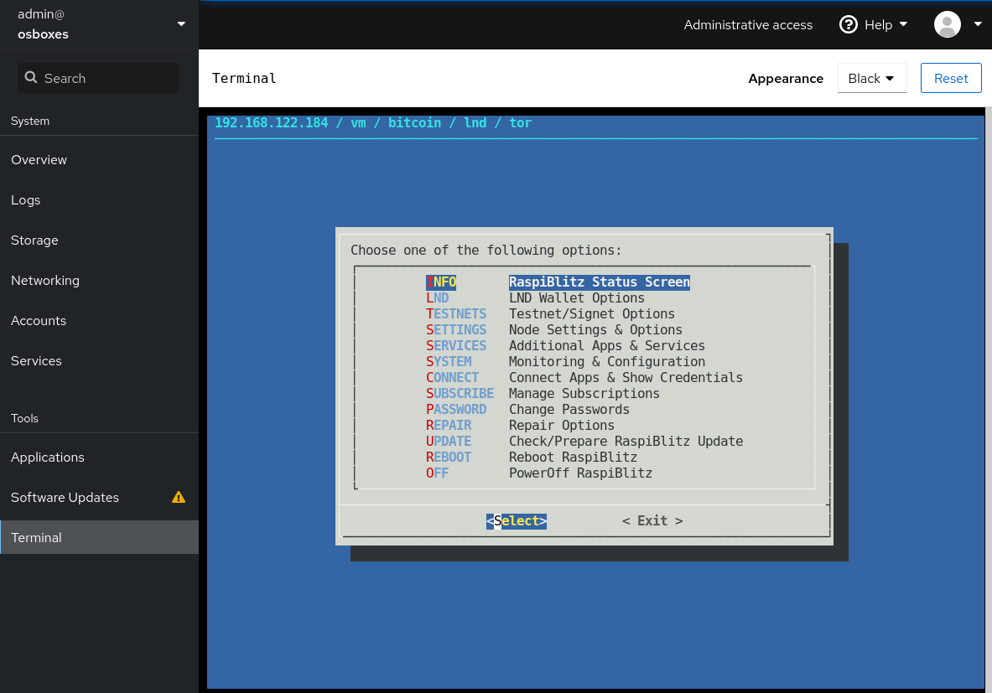Click the search magnifier icon
Viewport: 992px width, 693px height.
point(30,78)
